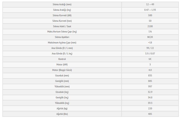Click the 'Motor (Beygir Gücü)' label

tap(62, 70)
